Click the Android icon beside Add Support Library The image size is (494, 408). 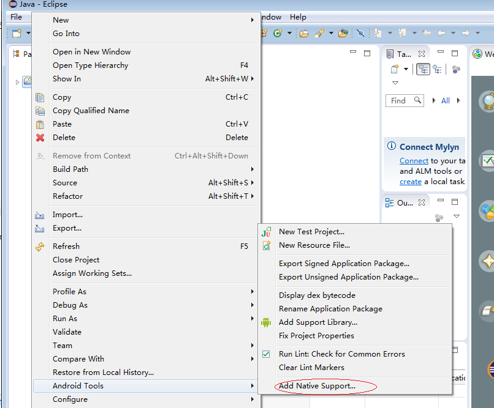[x=266, y=322]
